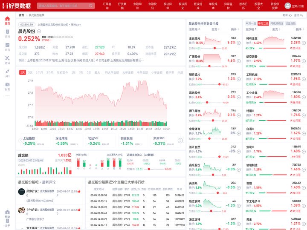Select the 1个月 chart range

(39, 72)
